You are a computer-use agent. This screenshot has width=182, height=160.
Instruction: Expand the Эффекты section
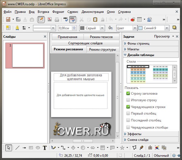pyautogui.click(x=134, y=134)
